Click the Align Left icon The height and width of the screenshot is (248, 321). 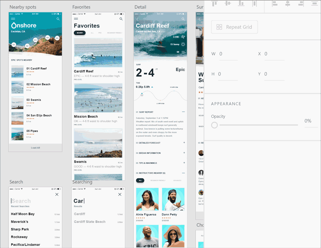(275, 4)
